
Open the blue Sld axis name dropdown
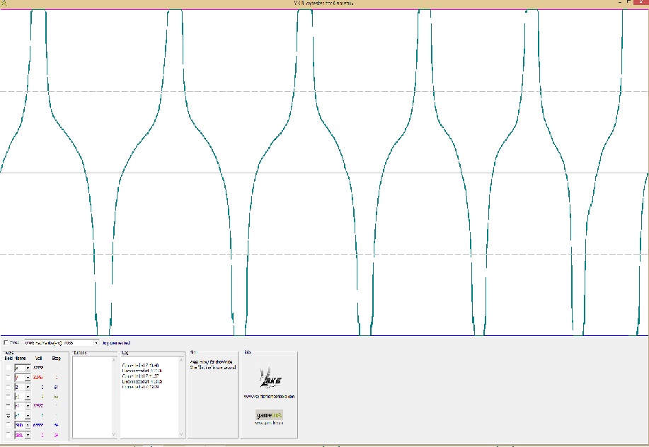[28, 425]
